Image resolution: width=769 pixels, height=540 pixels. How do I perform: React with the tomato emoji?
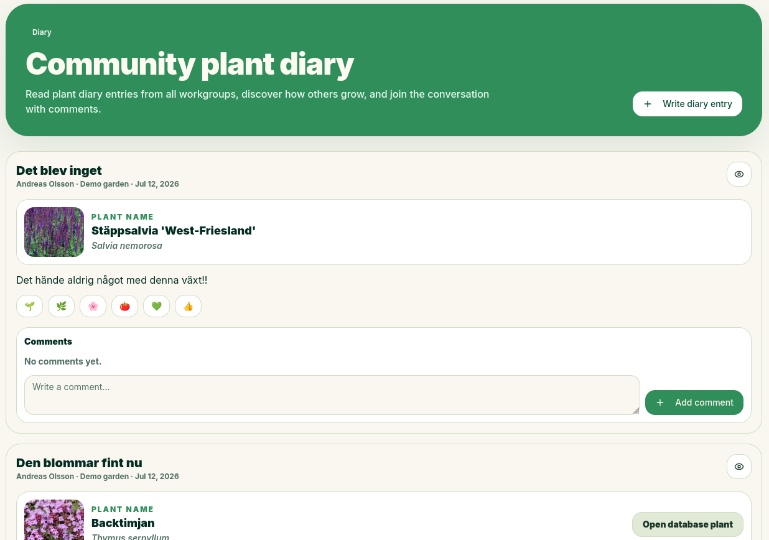124,306
